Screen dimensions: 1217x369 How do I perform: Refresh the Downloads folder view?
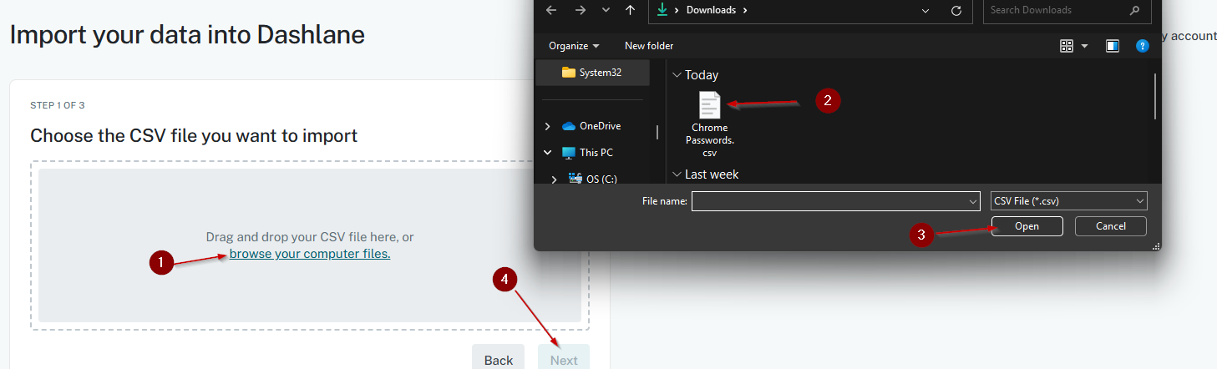click(956, 11)
